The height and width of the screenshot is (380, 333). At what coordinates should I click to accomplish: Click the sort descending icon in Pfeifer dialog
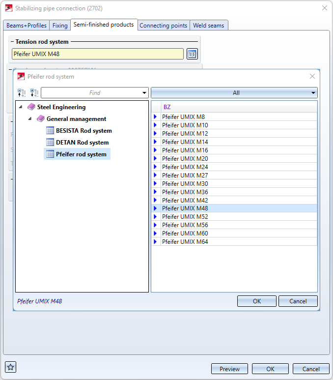pos(34,92)
